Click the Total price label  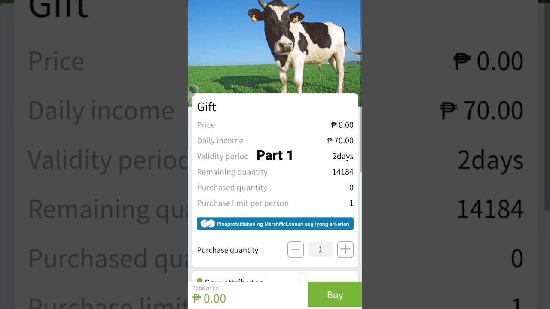(x=205, y=288)
